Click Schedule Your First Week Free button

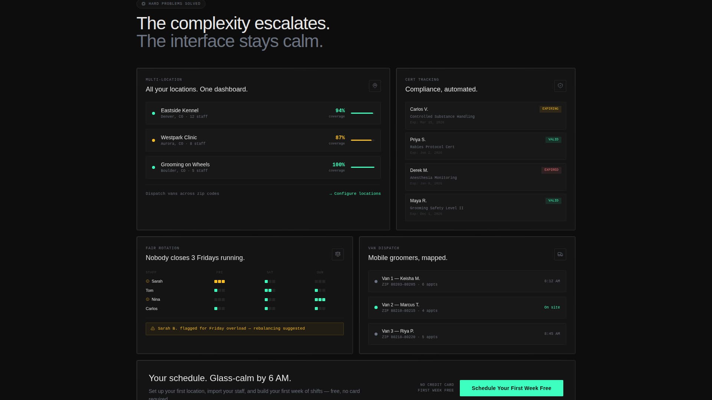point(511,388)
